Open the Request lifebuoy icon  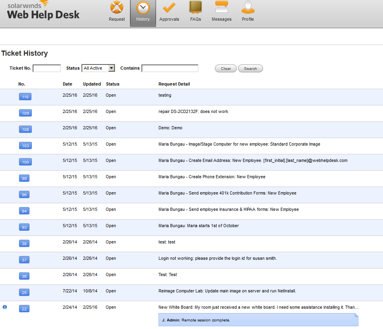click(x=117, y=7)
